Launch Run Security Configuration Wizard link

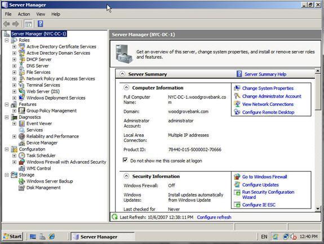[268, 194]
